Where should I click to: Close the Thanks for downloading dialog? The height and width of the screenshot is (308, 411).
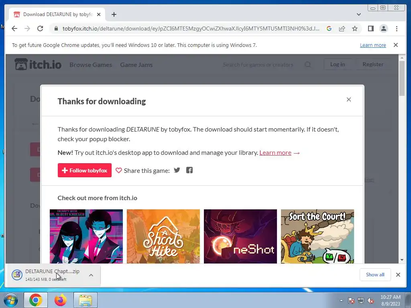tap(349, 99)
